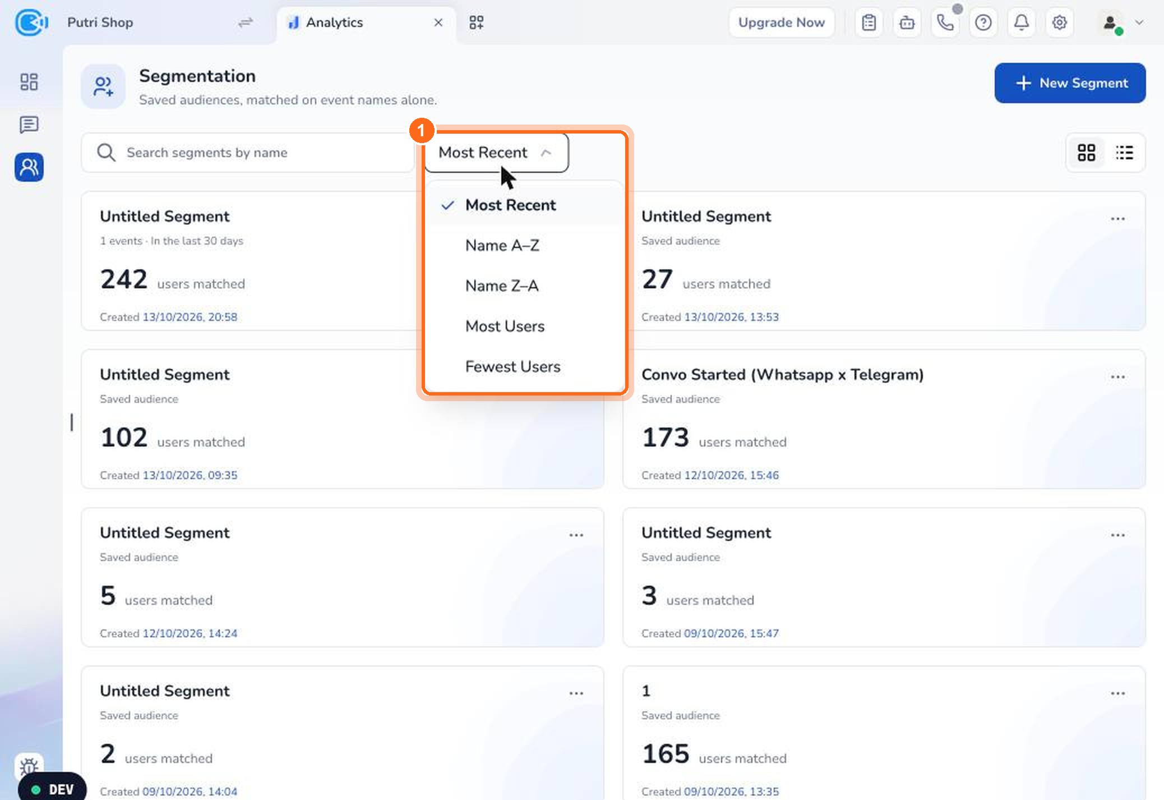This screenshot has height=800, width=1164.
Task: Click the bug debug icon
Action: point(29,766)
